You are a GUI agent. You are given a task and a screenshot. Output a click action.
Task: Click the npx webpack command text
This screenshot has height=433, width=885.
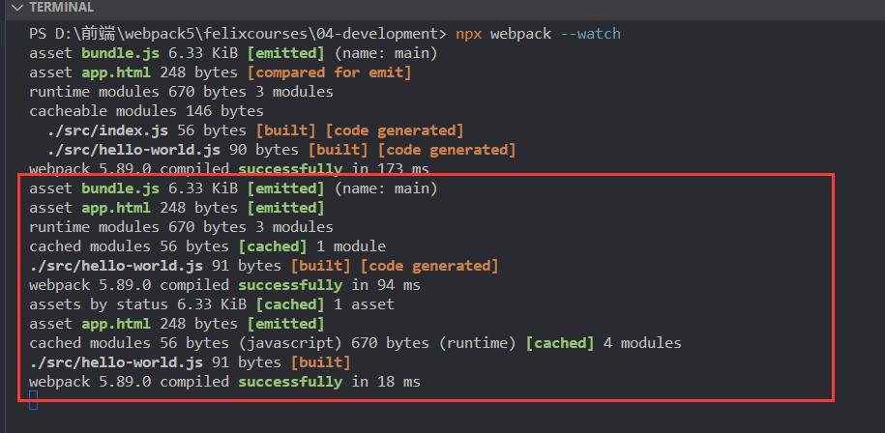(x=504, y=35)
